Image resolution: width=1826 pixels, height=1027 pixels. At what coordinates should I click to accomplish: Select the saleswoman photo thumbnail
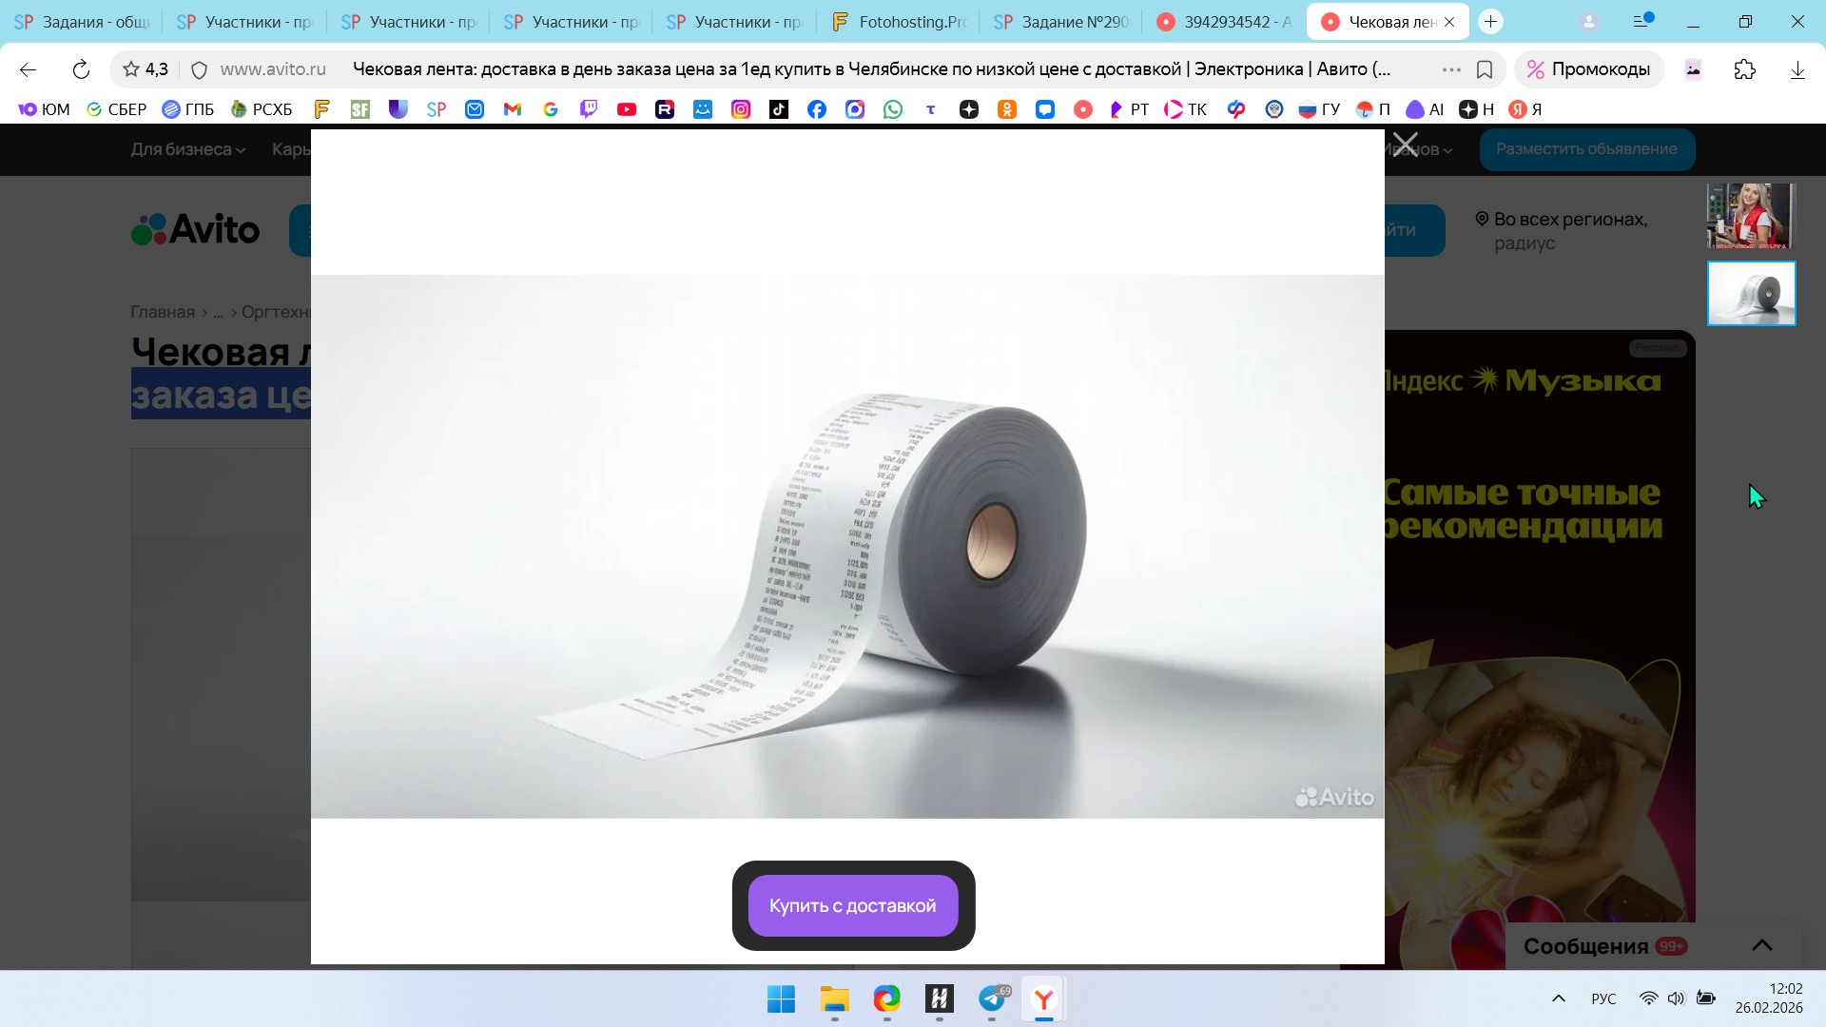[1750, 216]
